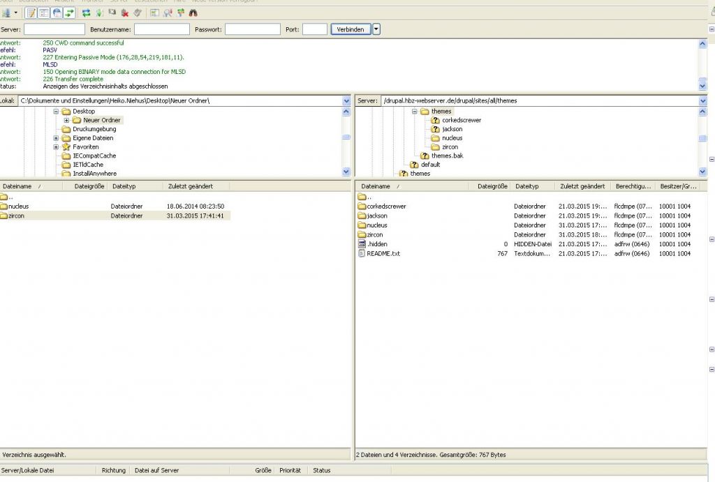Click the Benutzername input field
The width and height of the screenshot is (715, 482).
pos(161,29)
